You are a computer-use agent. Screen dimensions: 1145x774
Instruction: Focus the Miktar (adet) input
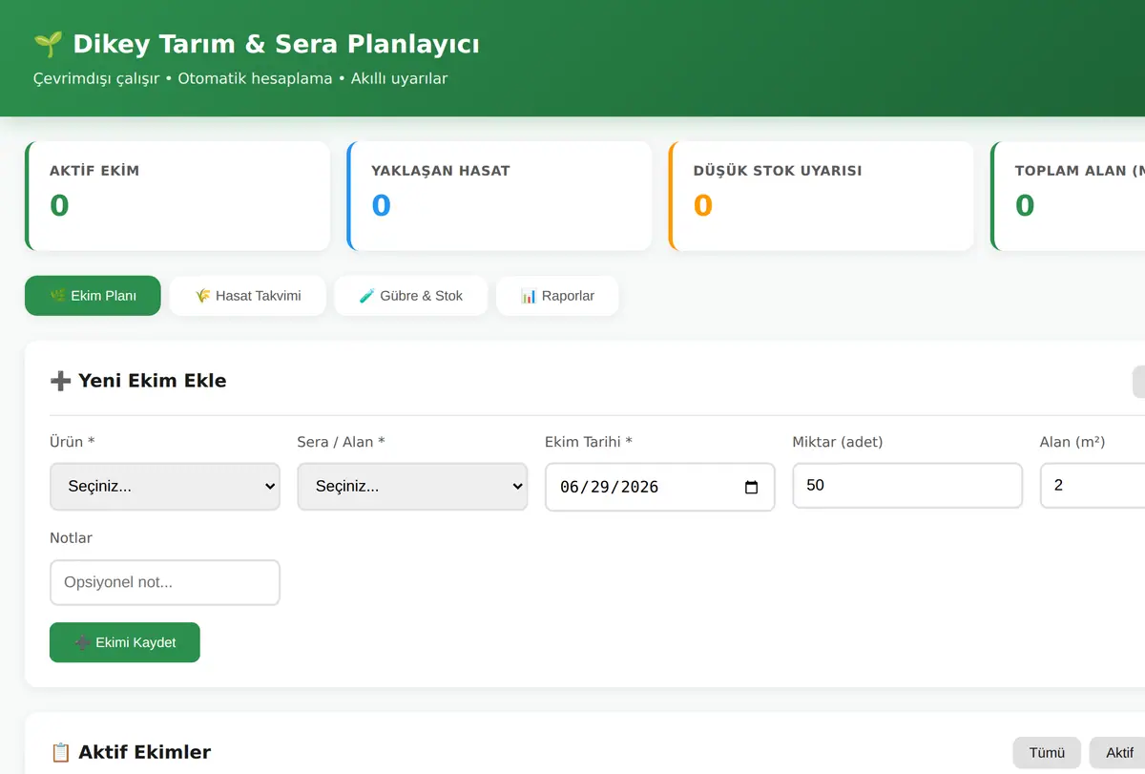click(x=907, y=486)
